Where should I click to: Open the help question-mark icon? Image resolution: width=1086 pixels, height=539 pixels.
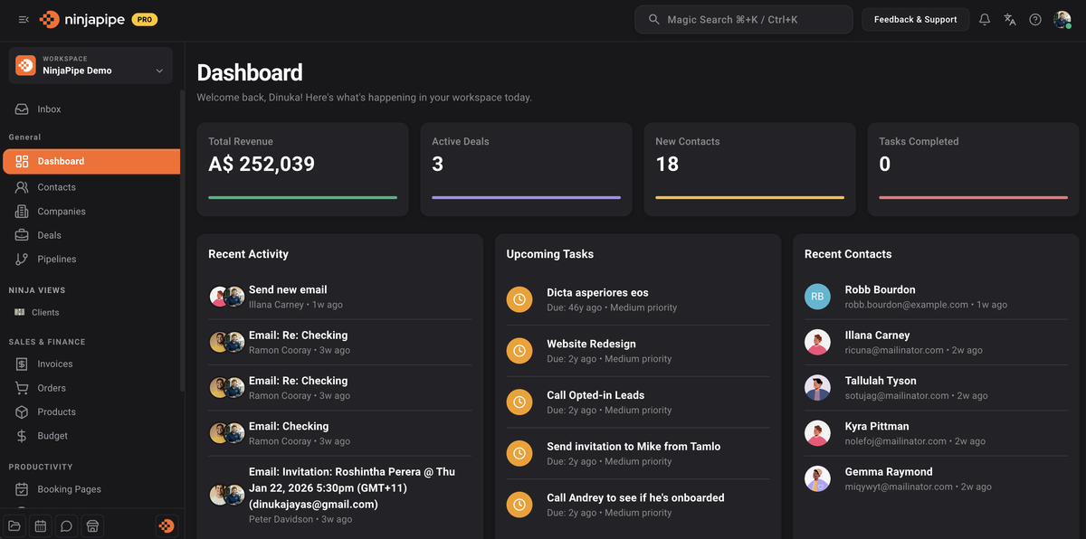[1035, 18]
